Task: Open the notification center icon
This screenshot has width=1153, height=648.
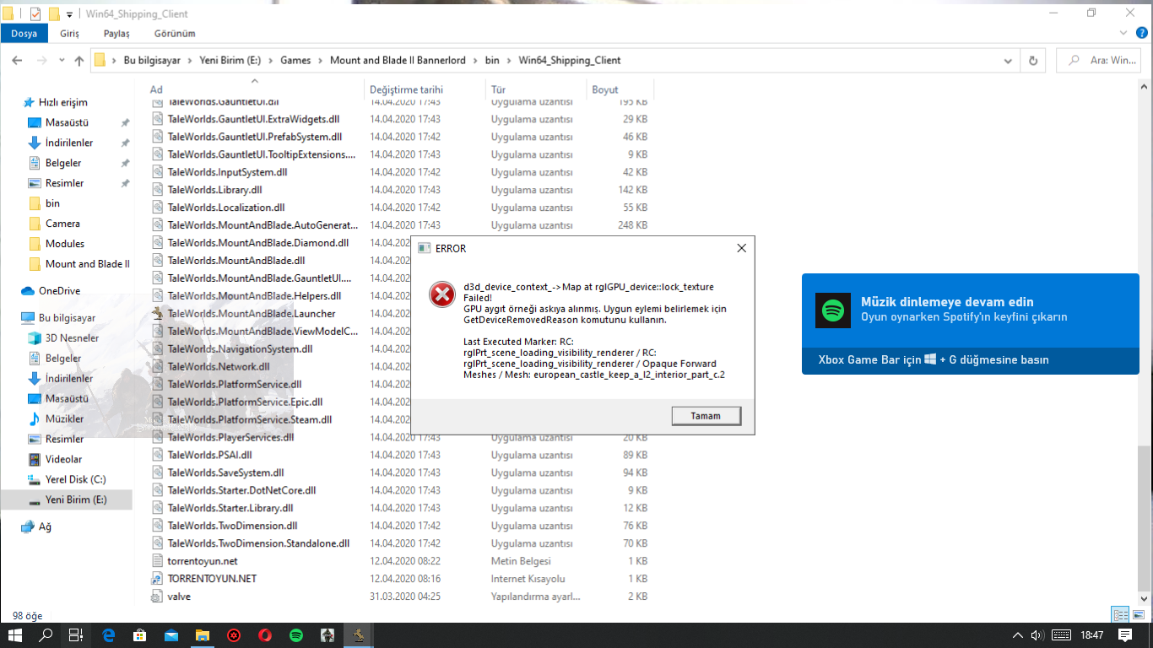Action: [x=1124, y=635]
